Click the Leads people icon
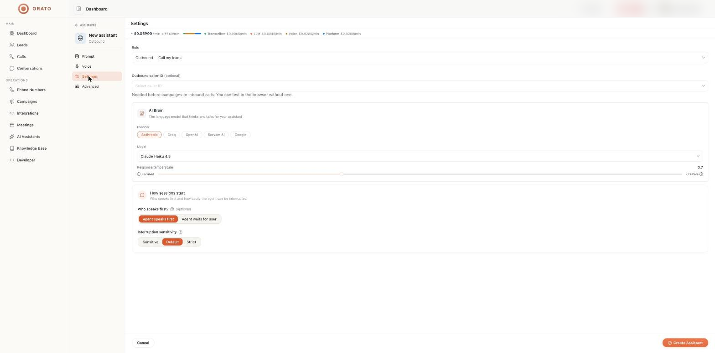The image size is (715, 353). (x=12, y=45)
